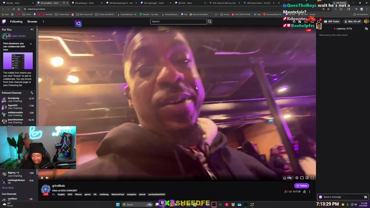The height and width of the screenshot is (208, 370).
Task: Open nothingb4kaiyo's channel
Action: (x=18, y=181)
